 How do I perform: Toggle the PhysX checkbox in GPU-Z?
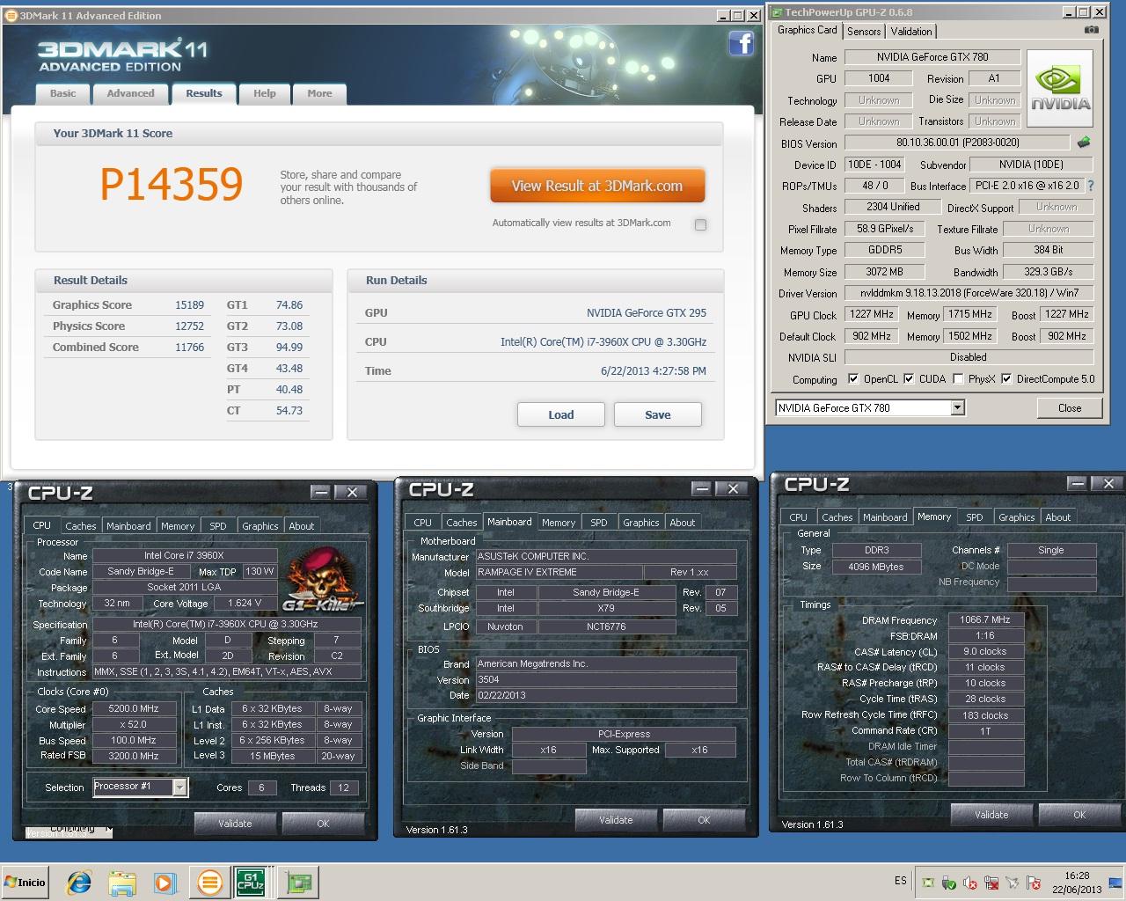click(x=957, y=379)
